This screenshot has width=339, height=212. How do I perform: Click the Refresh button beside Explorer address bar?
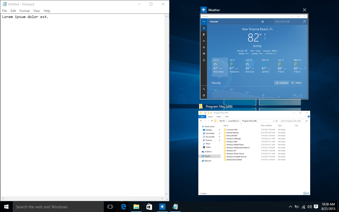point(276,121)
